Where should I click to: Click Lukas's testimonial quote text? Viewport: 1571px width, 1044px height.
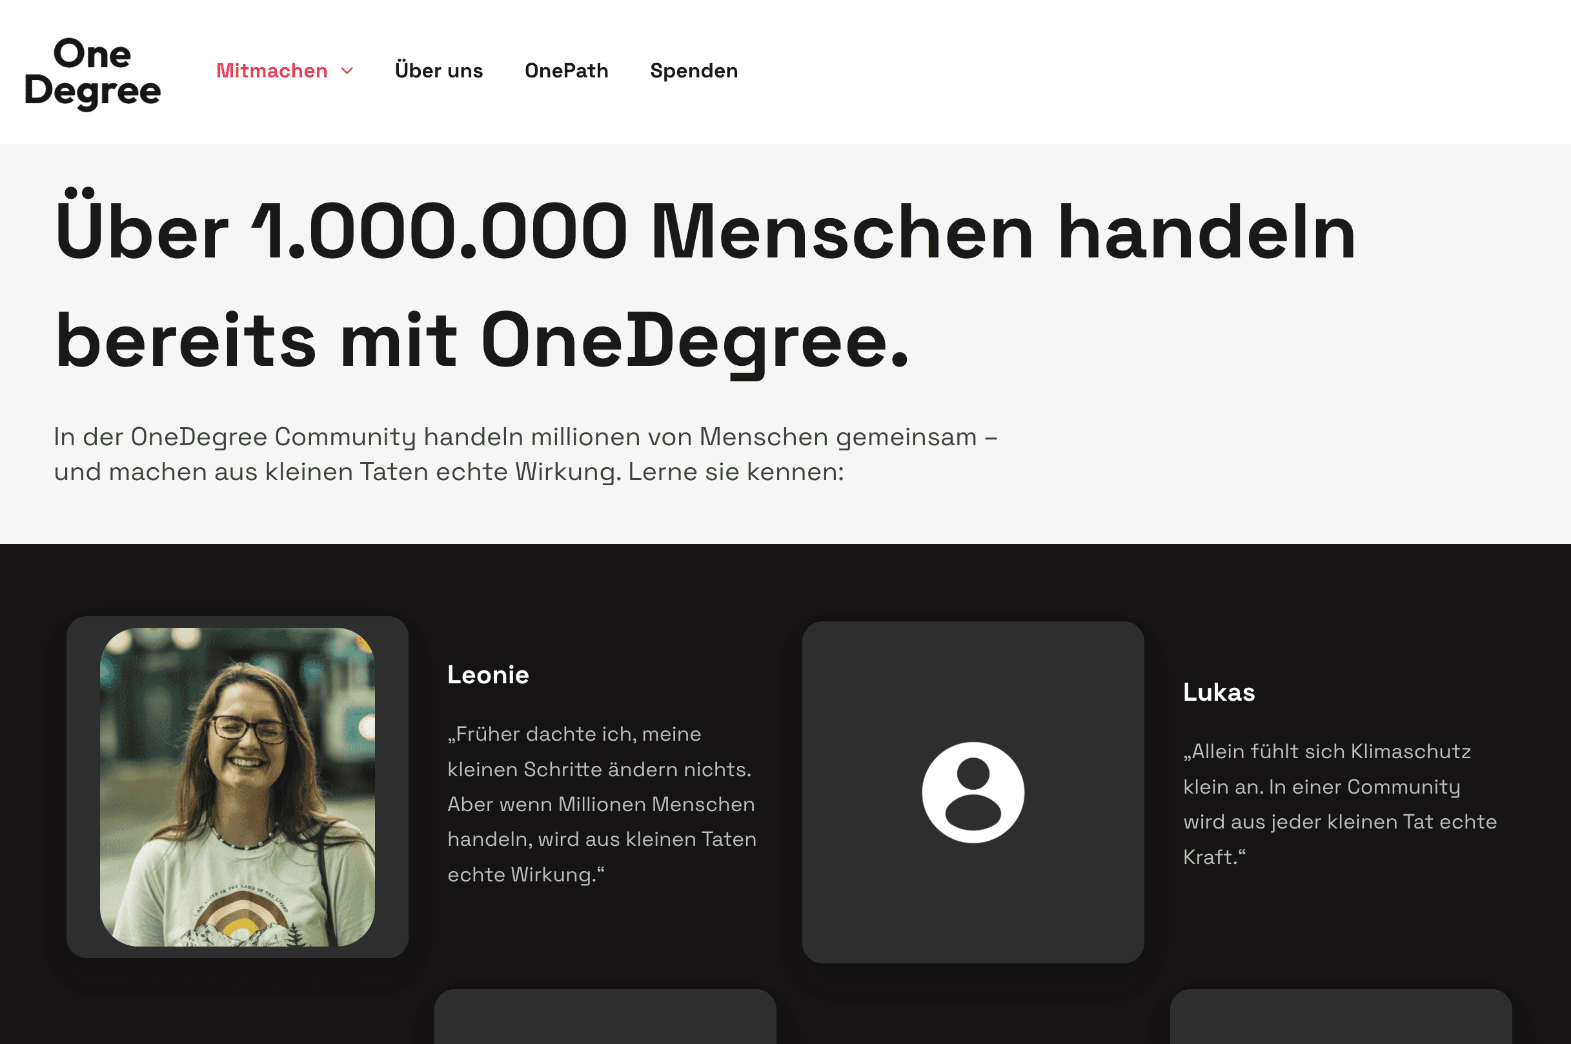(1340, 805)
